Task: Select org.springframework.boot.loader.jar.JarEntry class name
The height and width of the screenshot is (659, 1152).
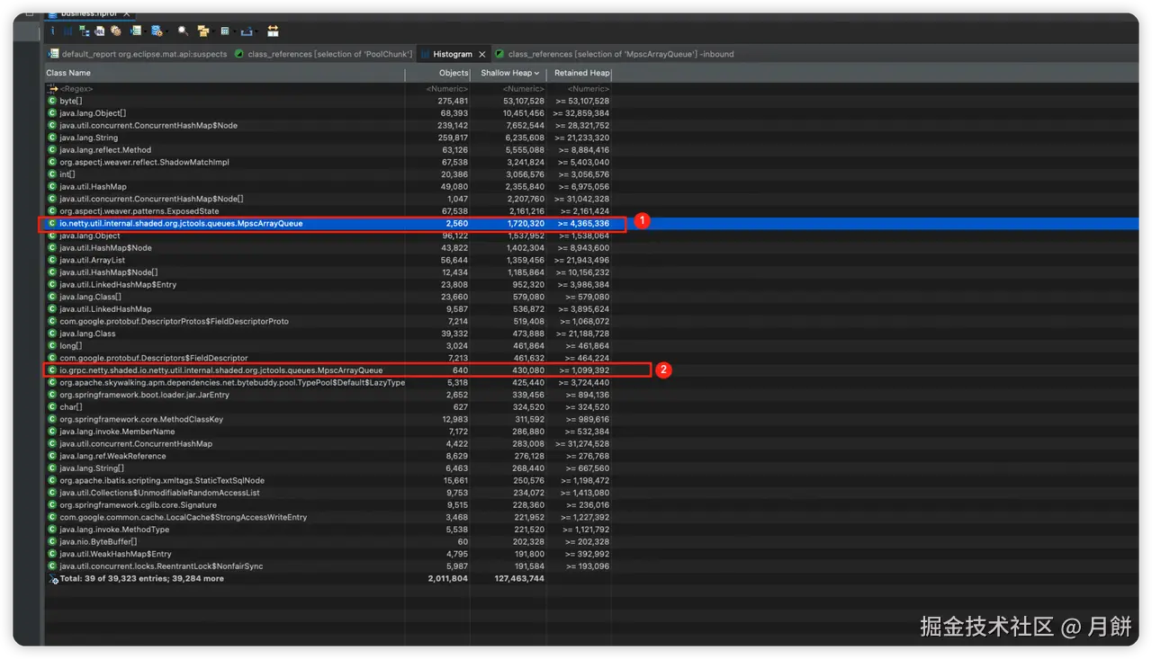Action: tap(144, 395)
